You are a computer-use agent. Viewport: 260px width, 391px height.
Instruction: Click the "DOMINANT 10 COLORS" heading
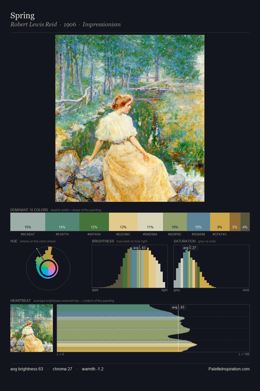[29, 210]
